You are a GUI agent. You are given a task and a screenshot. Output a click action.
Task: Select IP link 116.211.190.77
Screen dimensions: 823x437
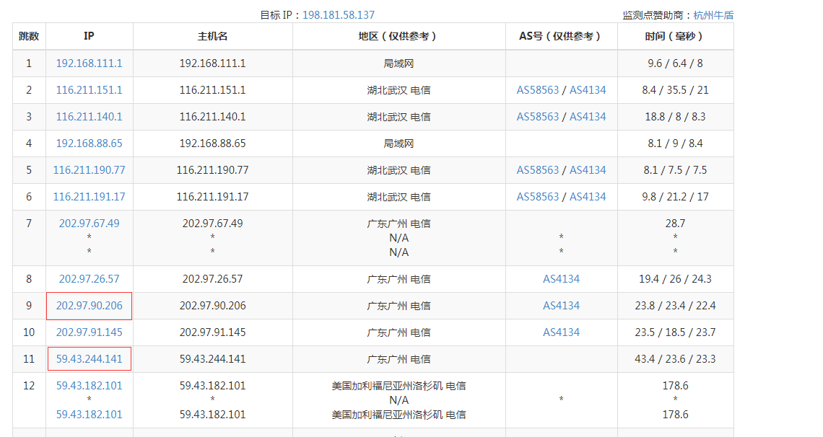(89, 169)
